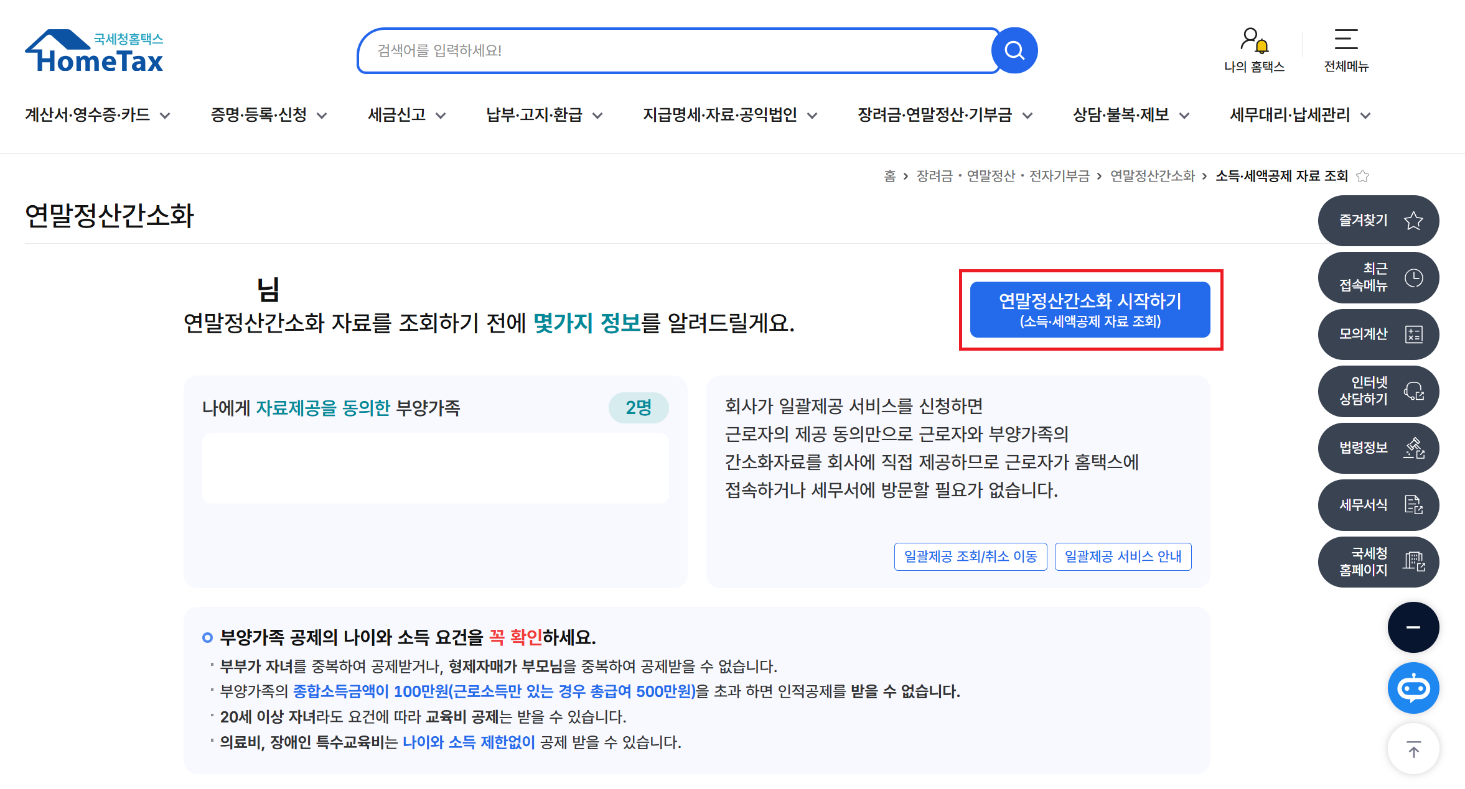The width and height of the screenshot is (1465, 789).
Task: Click the text 나에게 자료제공을 동의한 부양가족
Action: coord(331,408)
